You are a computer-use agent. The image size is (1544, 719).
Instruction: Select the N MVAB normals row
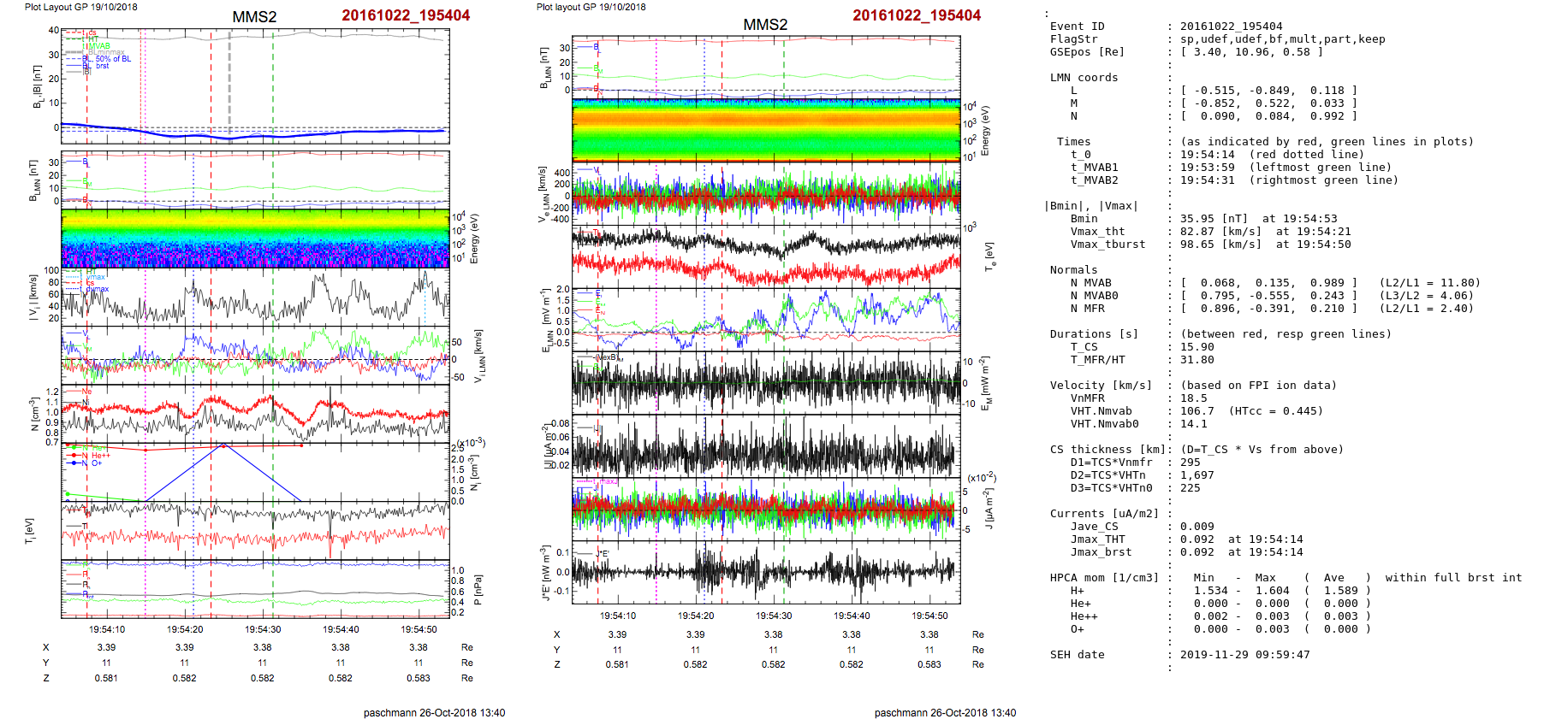pos(1090,283)
